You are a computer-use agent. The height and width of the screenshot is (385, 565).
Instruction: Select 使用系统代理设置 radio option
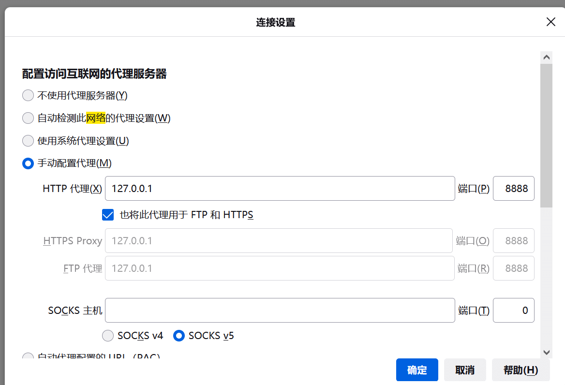(x=28, y=141)
